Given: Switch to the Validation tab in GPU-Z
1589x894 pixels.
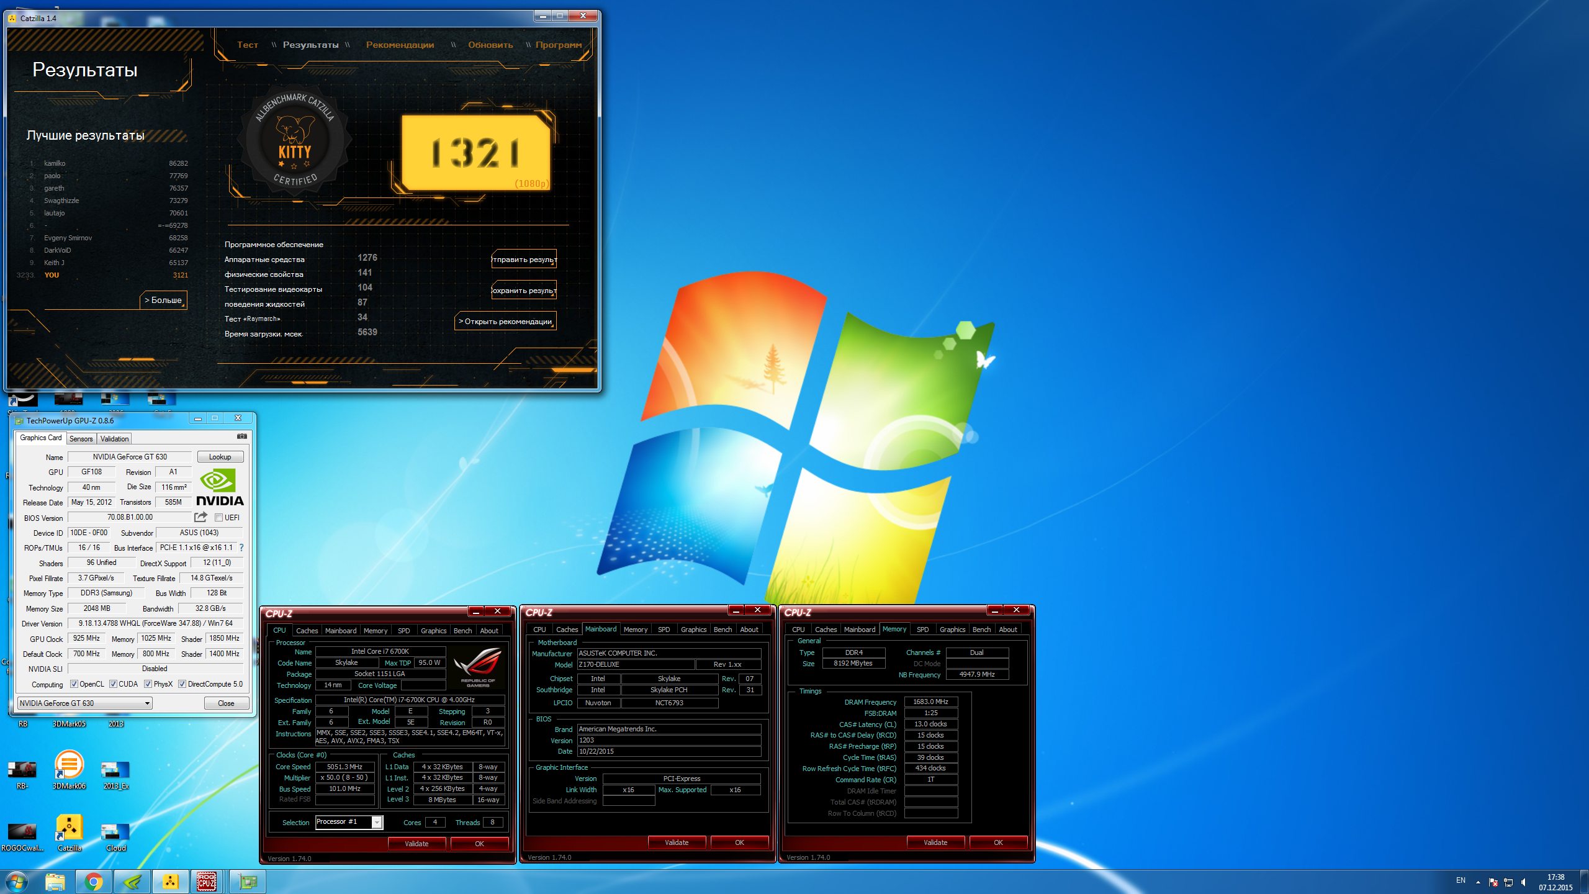Looking at the screenshot, I should pos(114,438).
